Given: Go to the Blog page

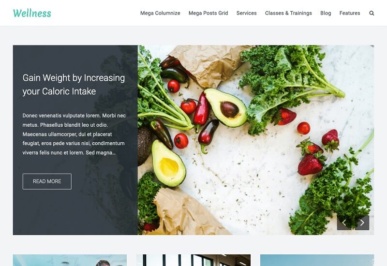Looking at the screenshot, I should pos(326,13).
